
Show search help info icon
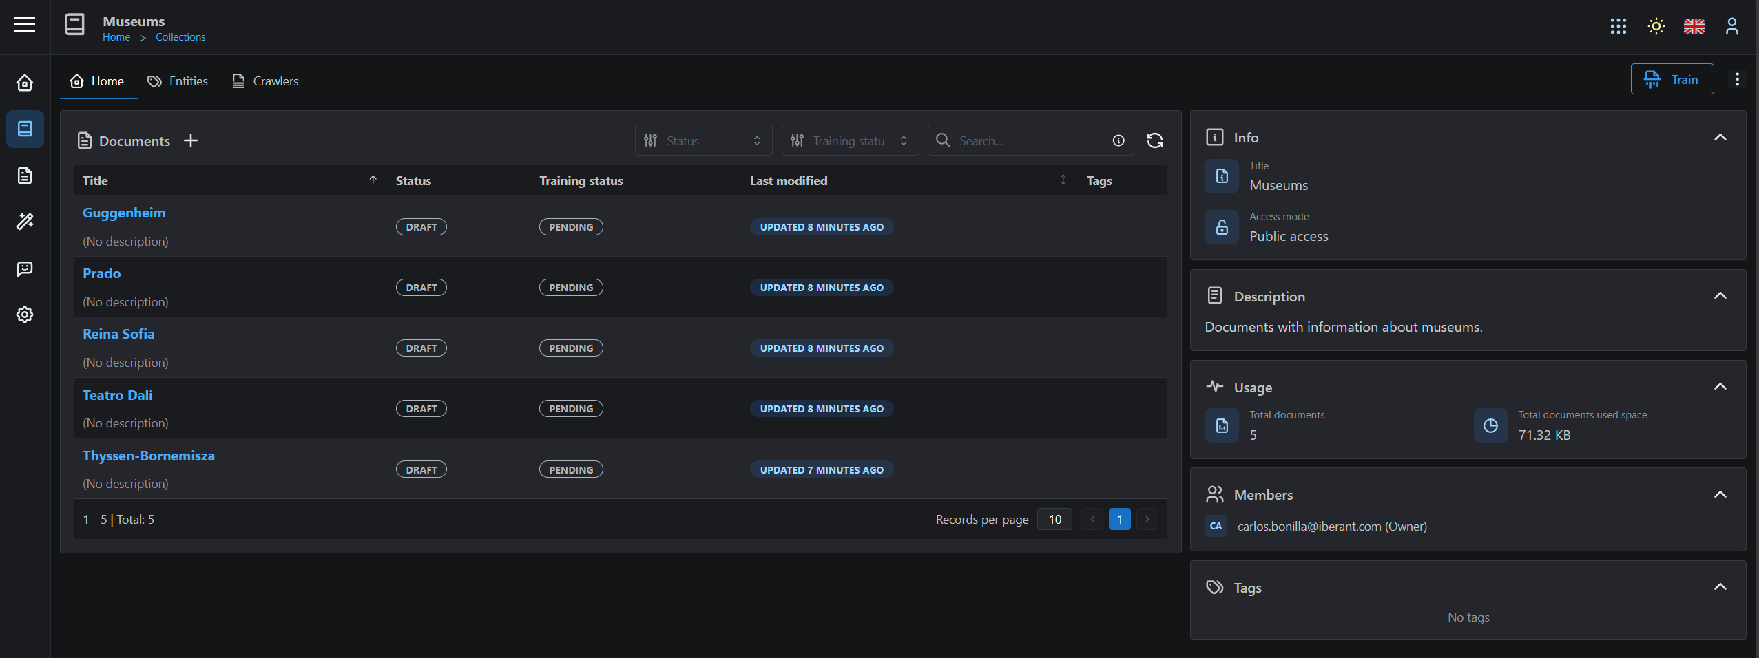point(1118,140)
